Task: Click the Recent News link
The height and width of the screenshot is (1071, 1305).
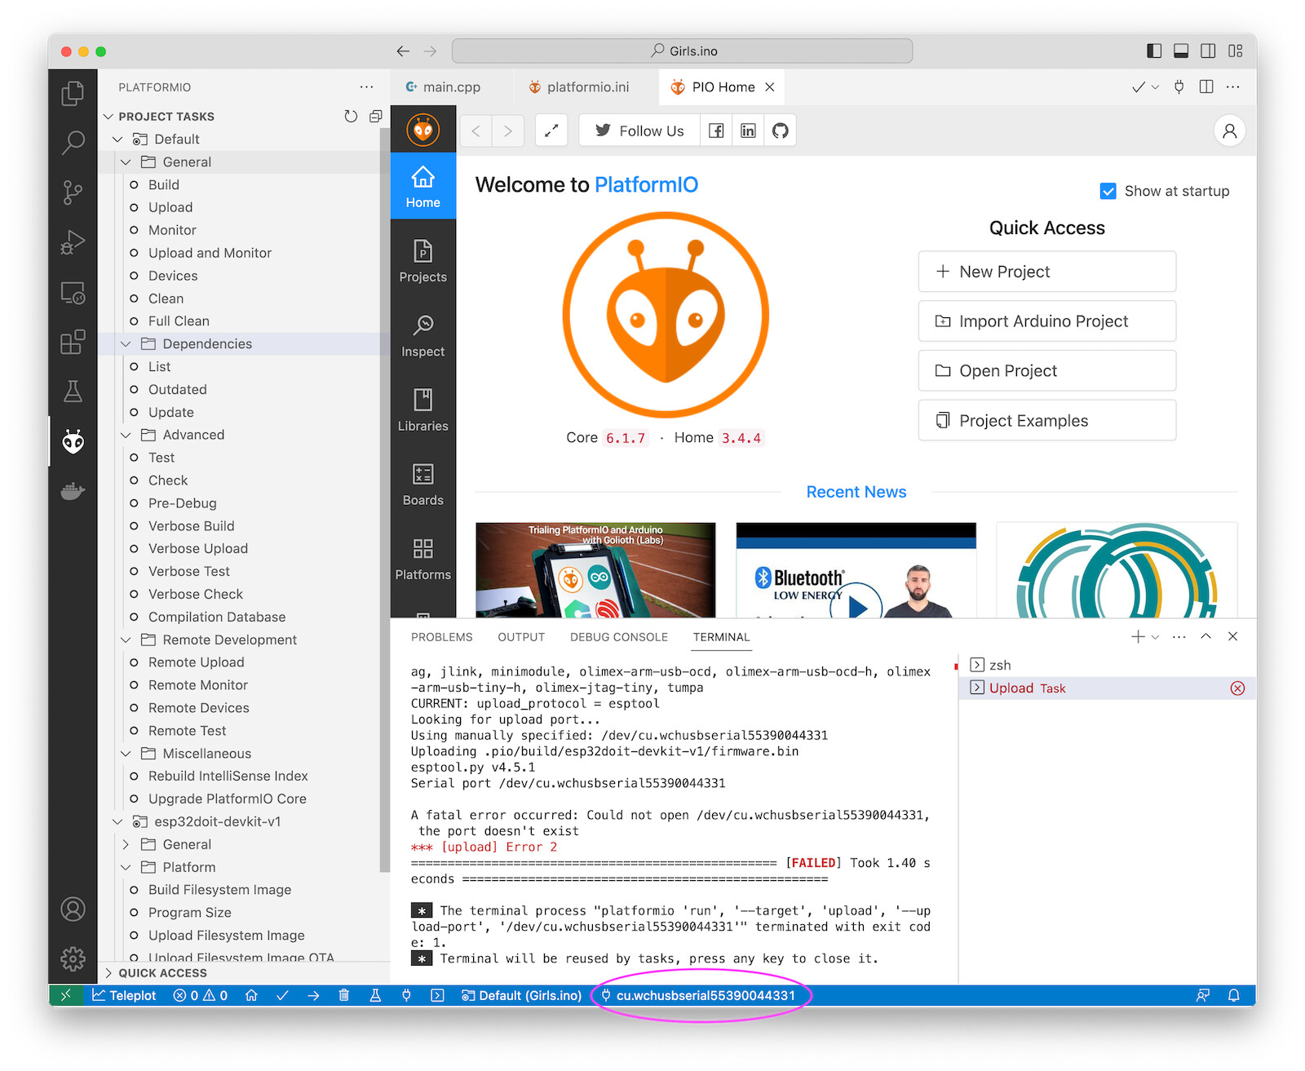Action: tap(856, 492)
